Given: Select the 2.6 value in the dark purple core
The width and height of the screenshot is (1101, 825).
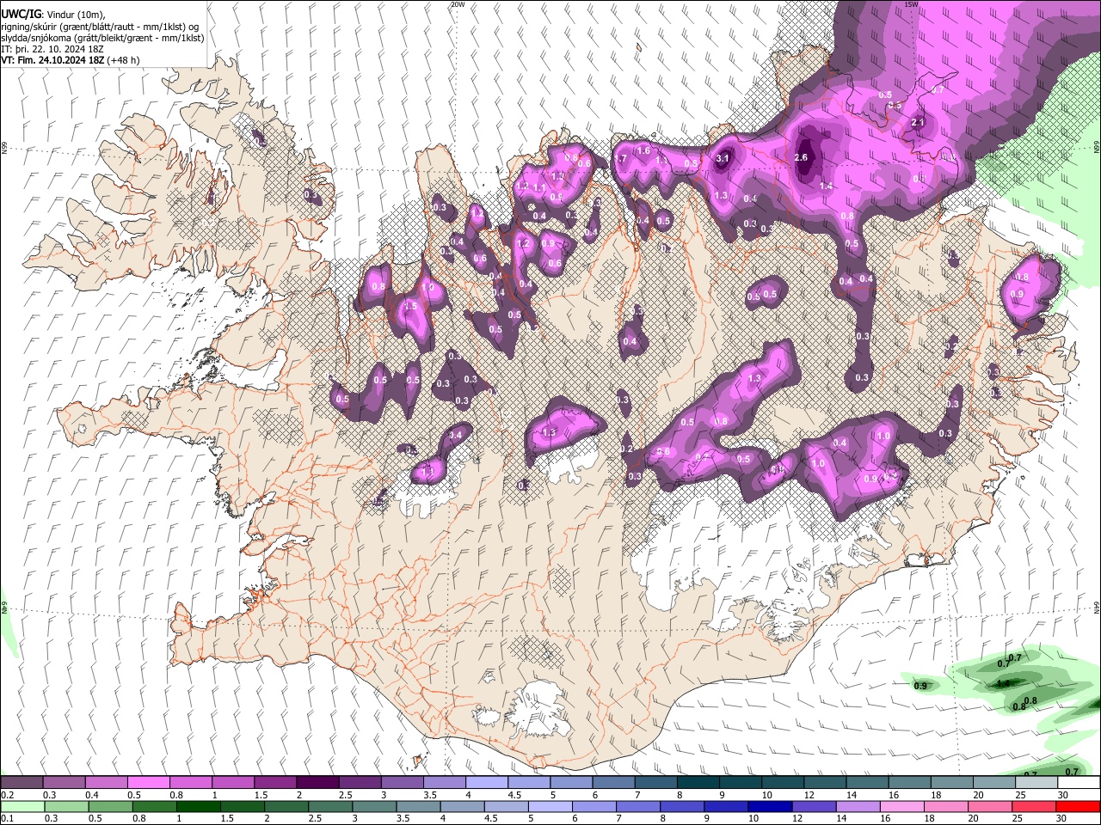Looking at the screenshot, I should coord(802,157).
